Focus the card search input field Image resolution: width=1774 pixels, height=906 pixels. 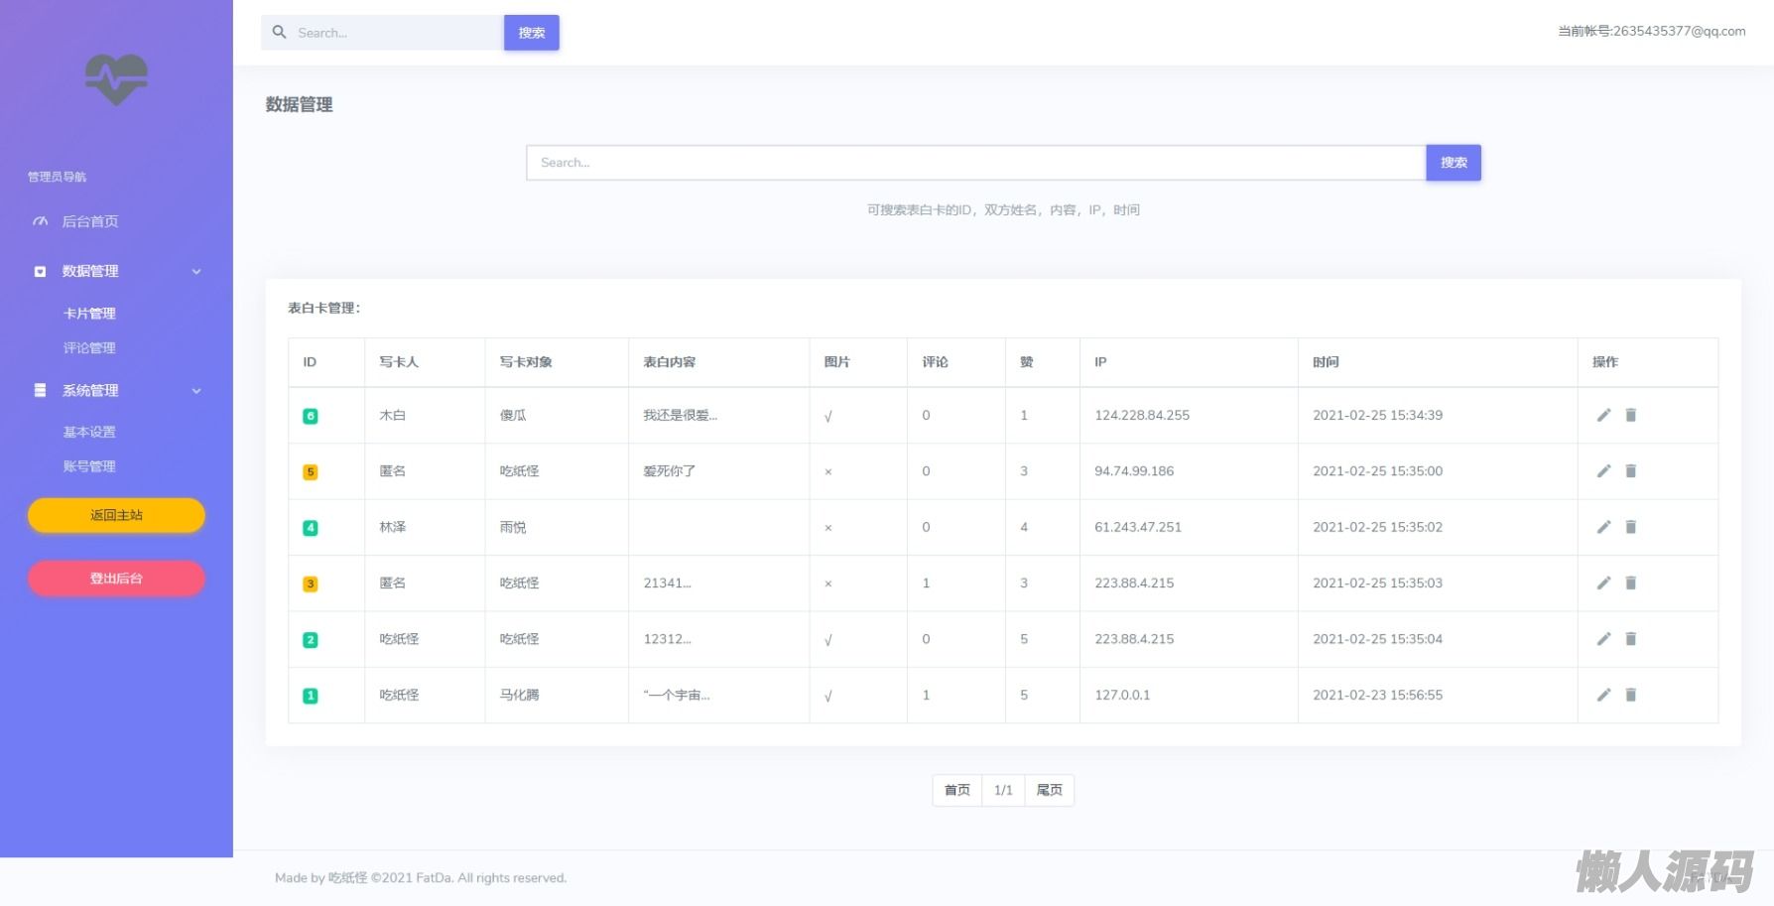975,163
